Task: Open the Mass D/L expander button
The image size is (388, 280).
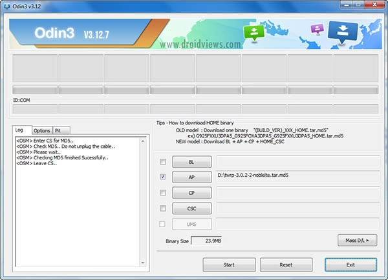Action: click(357, 241)
